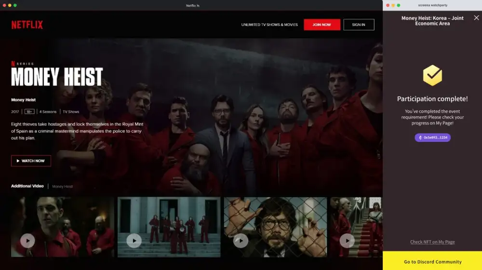482x270 pixels.
Task: Close the watchparty panel with the X icon
Action: 476,18
